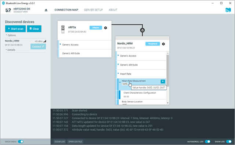
Task: Click the Clear Log button
Action: click(59, 142)
